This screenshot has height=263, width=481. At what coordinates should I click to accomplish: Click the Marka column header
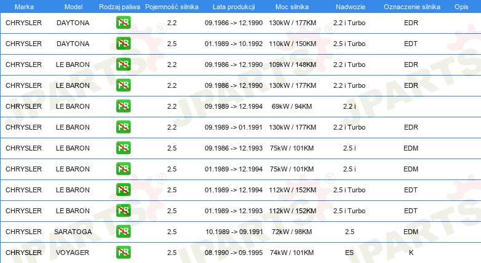(24, 7)
